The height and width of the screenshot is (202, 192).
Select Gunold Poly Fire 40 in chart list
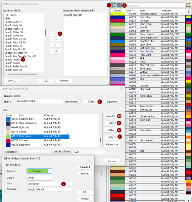pos(15,49)
